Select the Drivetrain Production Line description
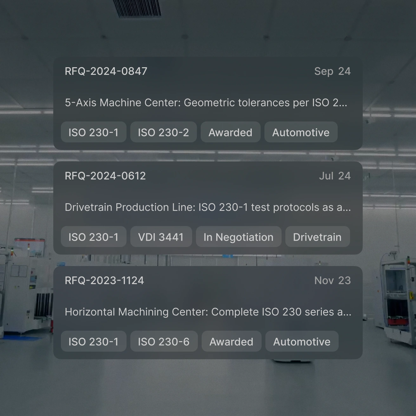This screenshot has height=416, width=416. click(x=208, y=207)
